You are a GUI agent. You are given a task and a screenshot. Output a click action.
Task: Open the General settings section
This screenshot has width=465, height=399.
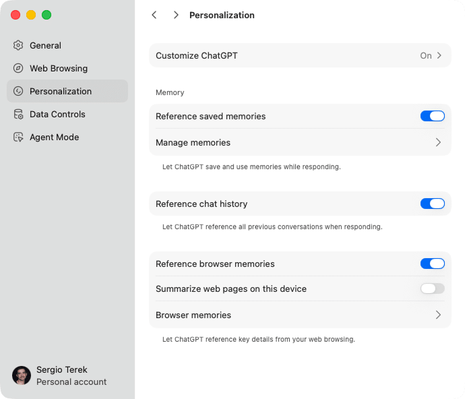coord(67,45)
